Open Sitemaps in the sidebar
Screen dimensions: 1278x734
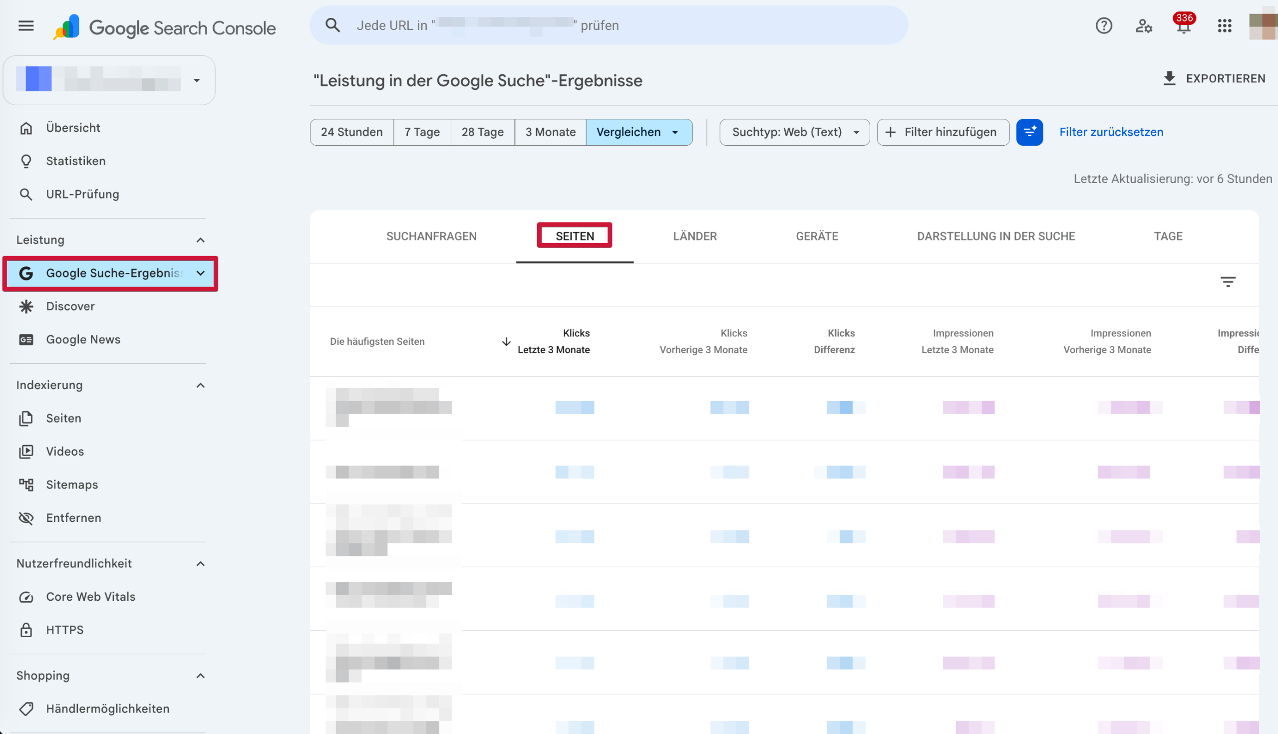click(72, 485)
